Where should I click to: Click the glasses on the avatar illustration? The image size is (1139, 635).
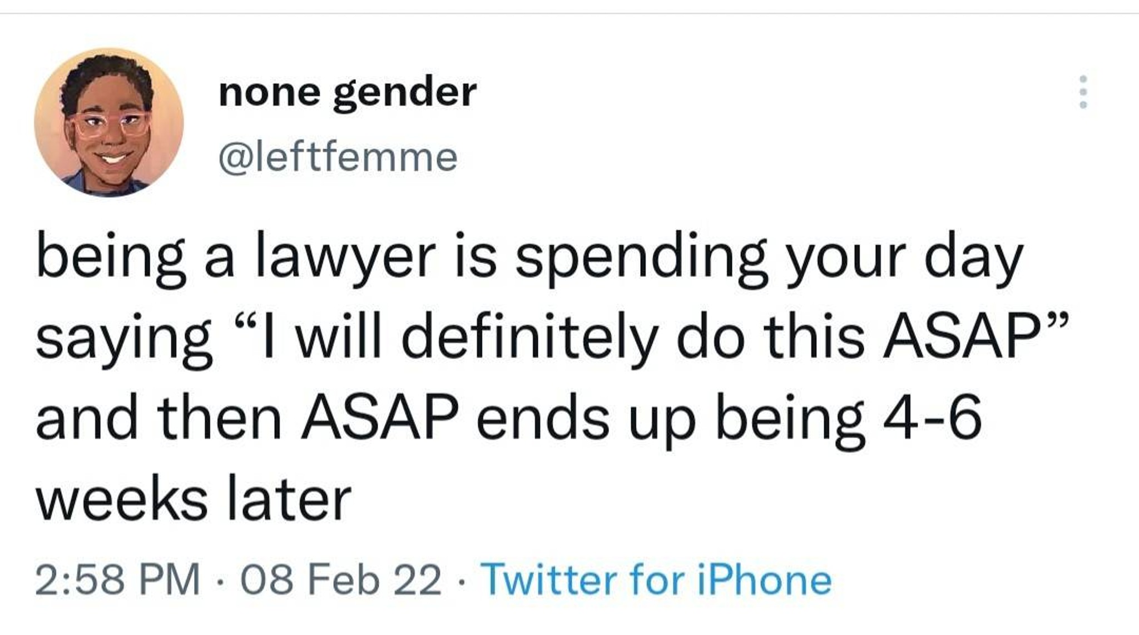(x=111, y=123)
